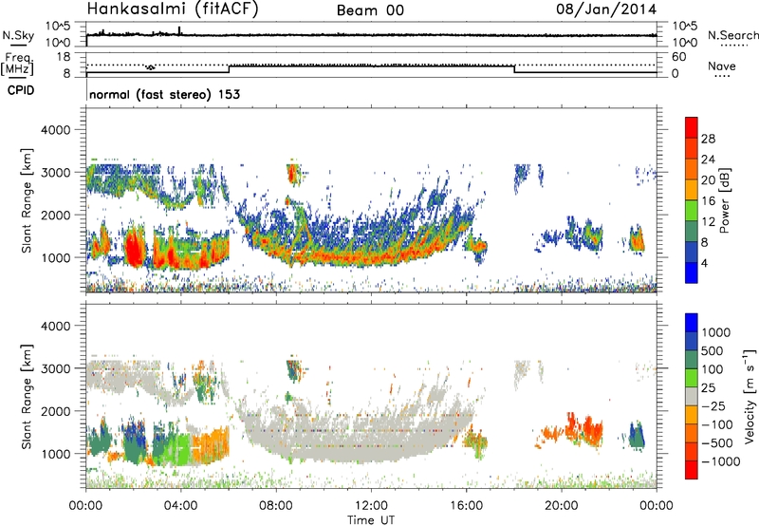Select the 'N.Sky' legend label

tap(18, 35)
